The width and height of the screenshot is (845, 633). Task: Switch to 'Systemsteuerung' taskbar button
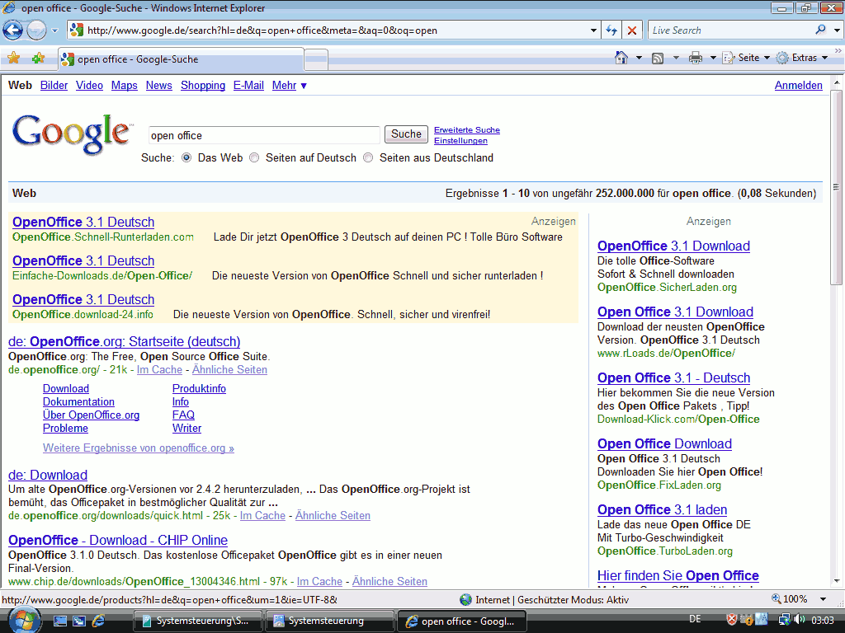pos(328,621)
